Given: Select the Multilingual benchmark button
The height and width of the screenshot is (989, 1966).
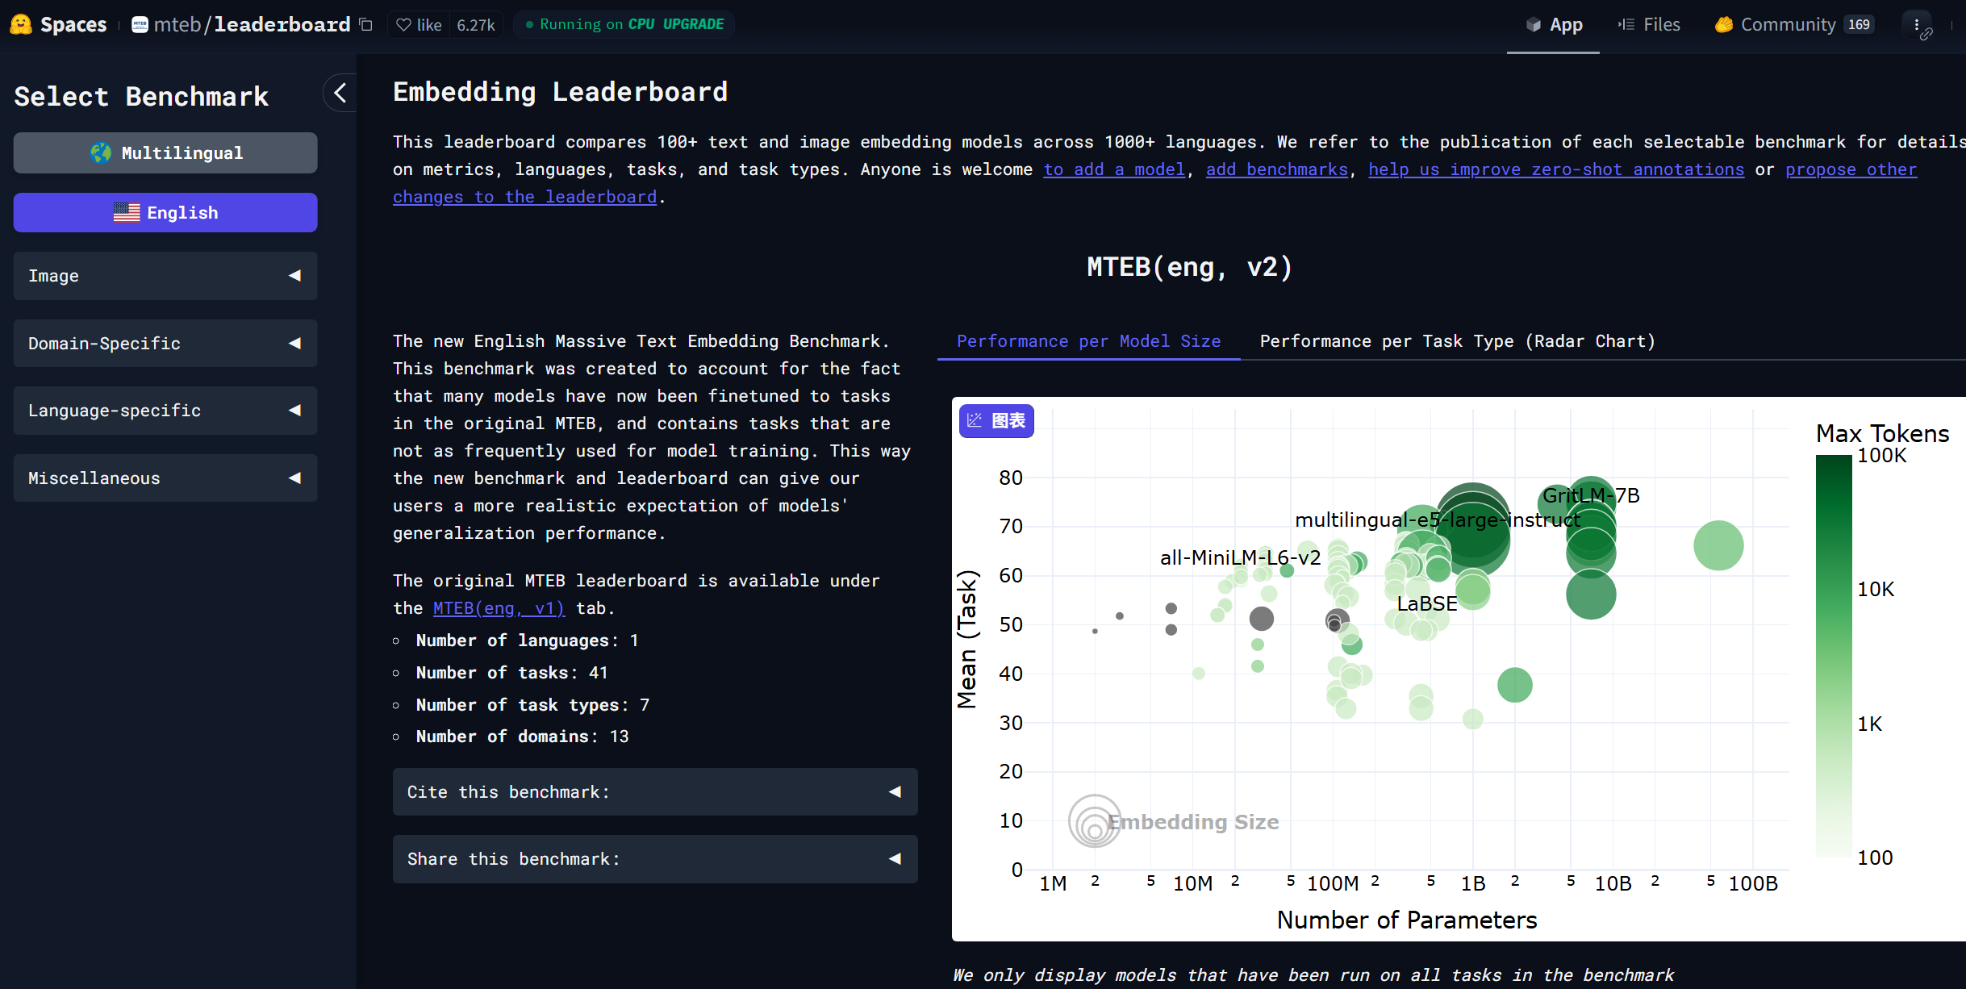Looking at the screenshot, I should tap(165, 153).
